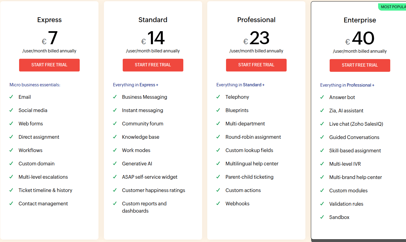Screen dimensions: 406x242
Task: Start free trial for Enterprise plan
Action: point(360,65)
